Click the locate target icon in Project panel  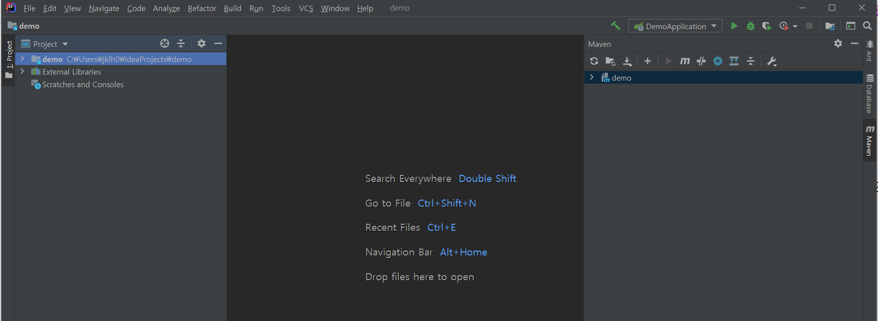165,44
